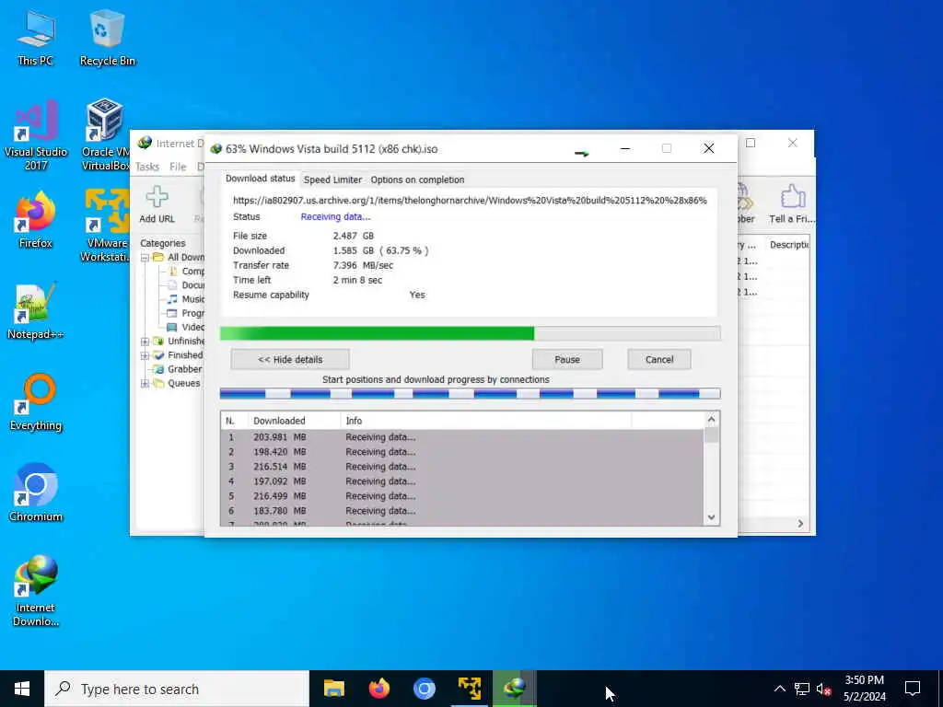The width and height of the screenshot is (943, 707).
Task: Select Grabber in the categories tree
Action: pyautogui.click(x=184, y=369)
